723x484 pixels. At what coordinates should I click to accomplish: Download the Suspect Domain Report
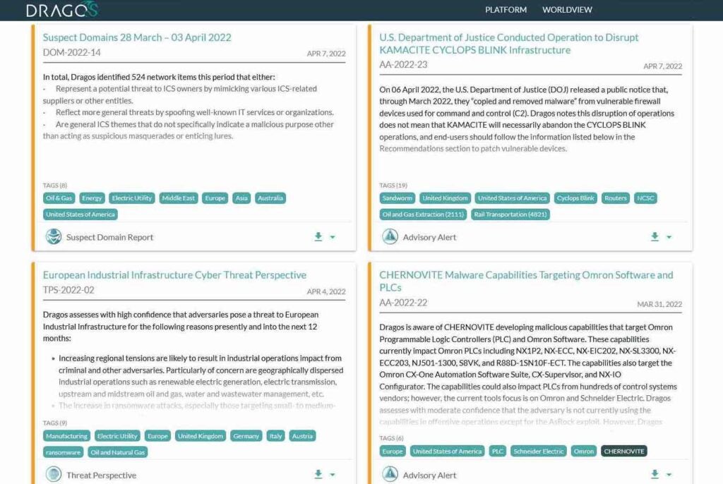point(318,237)
